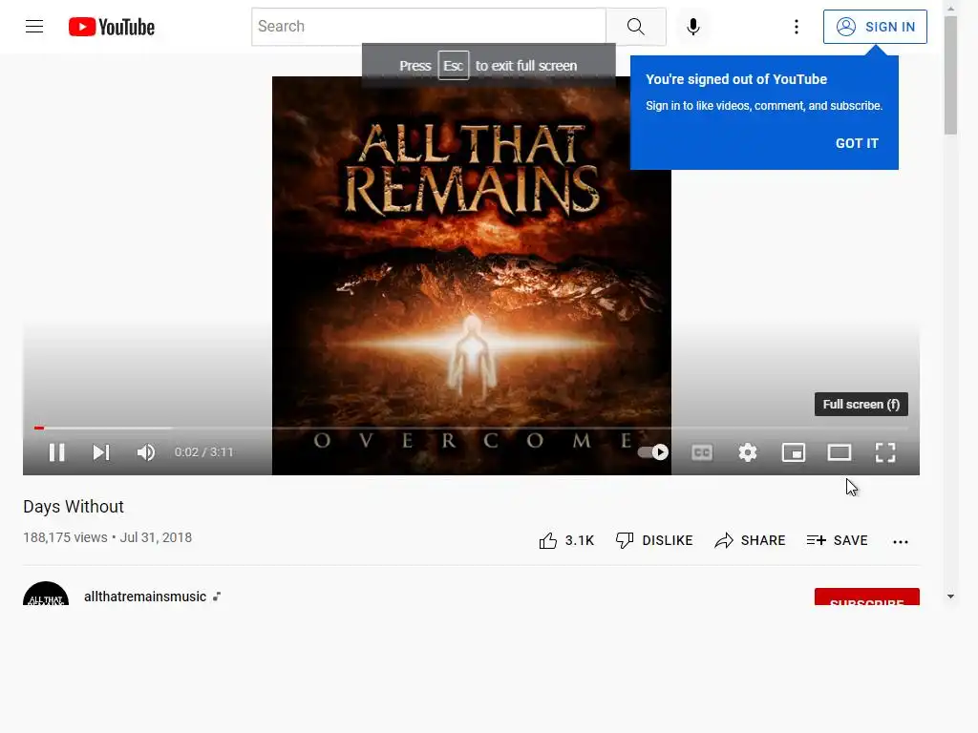Click the video album art frame
This screenshot has height=733, width=978.
472,276
